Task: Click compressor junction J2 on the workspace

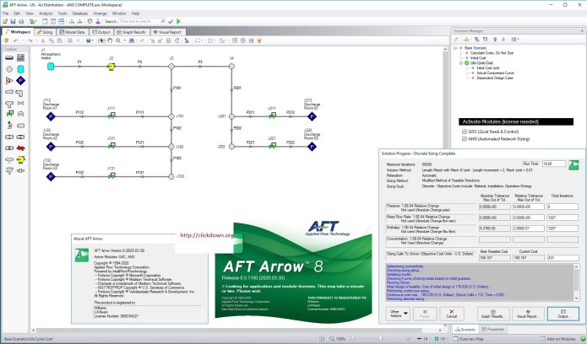Action: coord(111,67)
